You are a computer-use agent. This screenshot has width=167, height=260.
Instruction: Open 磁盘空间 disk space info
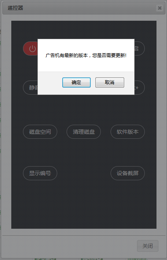tap(40, 132)
